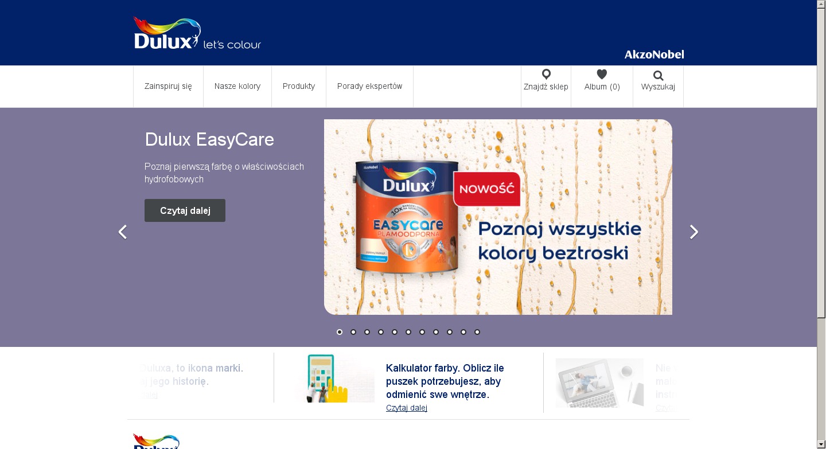Open the Nasze kolory menu
This screenshot has height=449, width=826.
pos(237,86)
